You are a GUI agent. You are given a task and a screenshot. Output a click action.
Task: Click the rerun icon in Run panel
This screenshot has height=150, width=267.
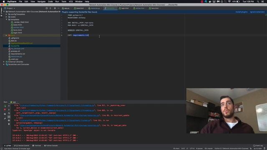tap(5, 106)
